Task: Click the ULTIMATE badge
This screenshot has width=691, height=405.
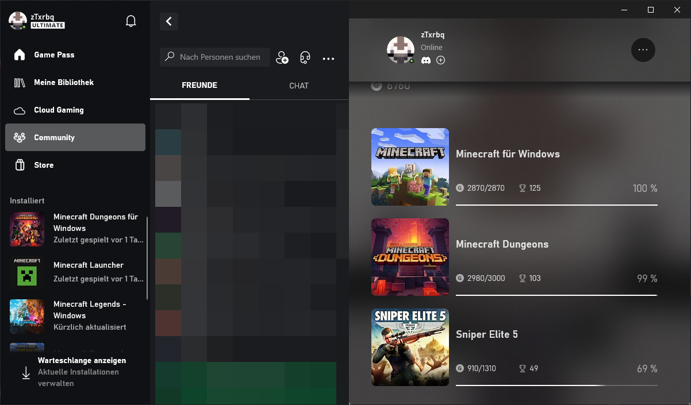Action: (48, 25)
